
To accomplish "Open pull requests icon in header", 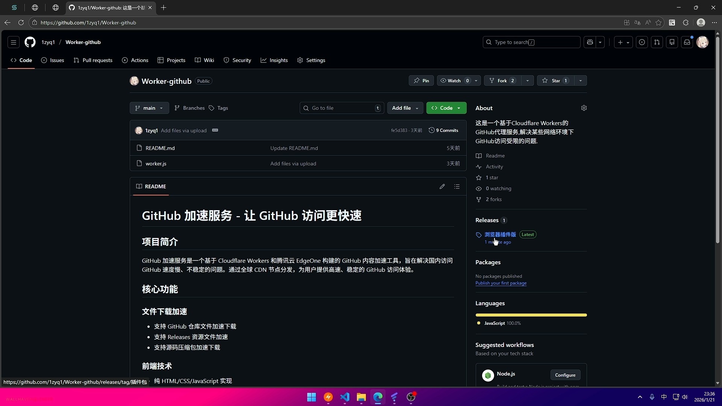I will pyautogui.click(x=657, y=42).
